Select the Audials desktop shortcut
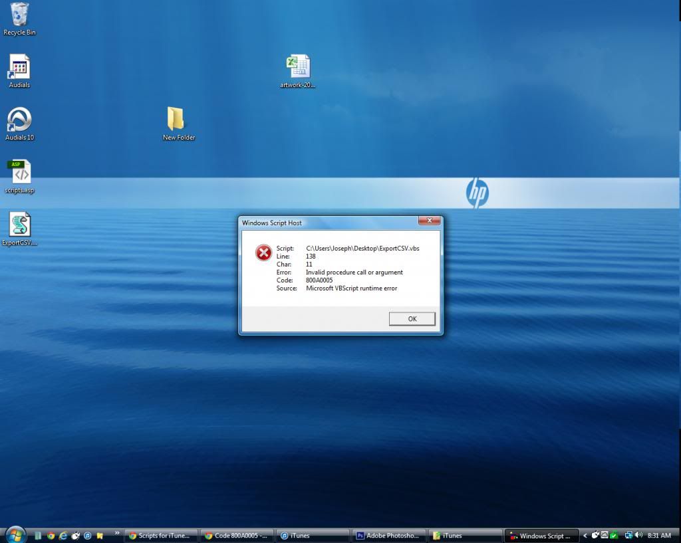The width and height of the screenshot is (681, 543). (x=19, y=68)
